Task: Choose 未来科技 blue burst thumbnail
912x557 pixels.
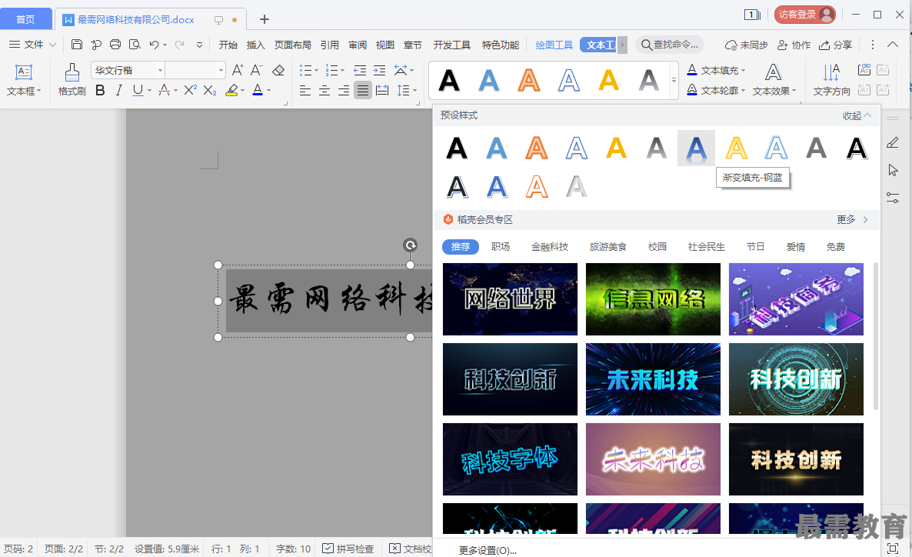Action: (x=653, y=379)
